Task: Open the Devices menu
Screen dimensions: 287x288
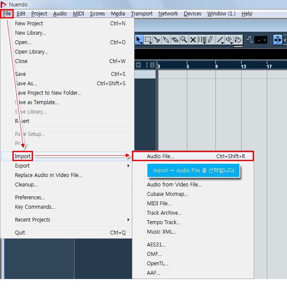Action: (x=192, y=14)
